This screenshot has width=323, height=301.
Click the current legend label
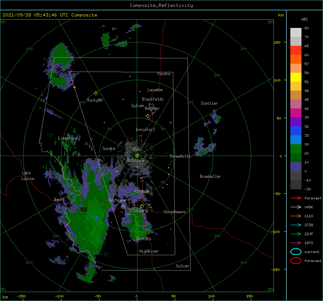pos(312,252)
